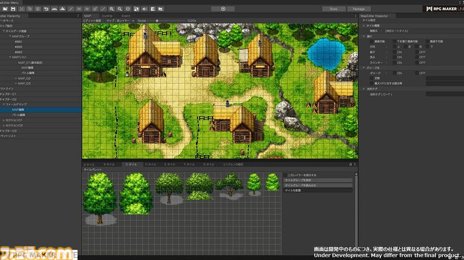Switch to the Outline tab
Screen dimensions: 464x260
[107, 16]
